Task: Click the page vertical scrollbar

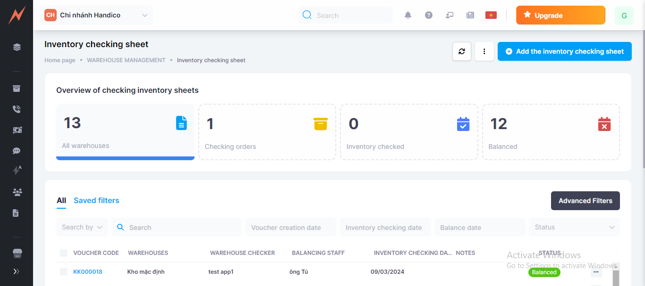Action: tap(642, 94)
